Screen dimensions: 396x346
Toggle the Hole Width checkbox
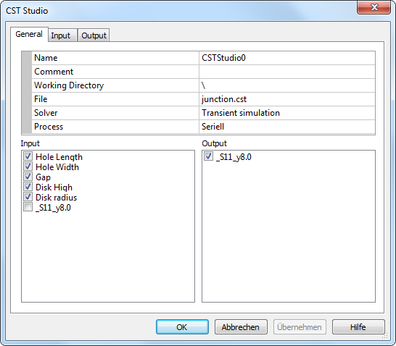pyautogui.click(x=28, y=166)
